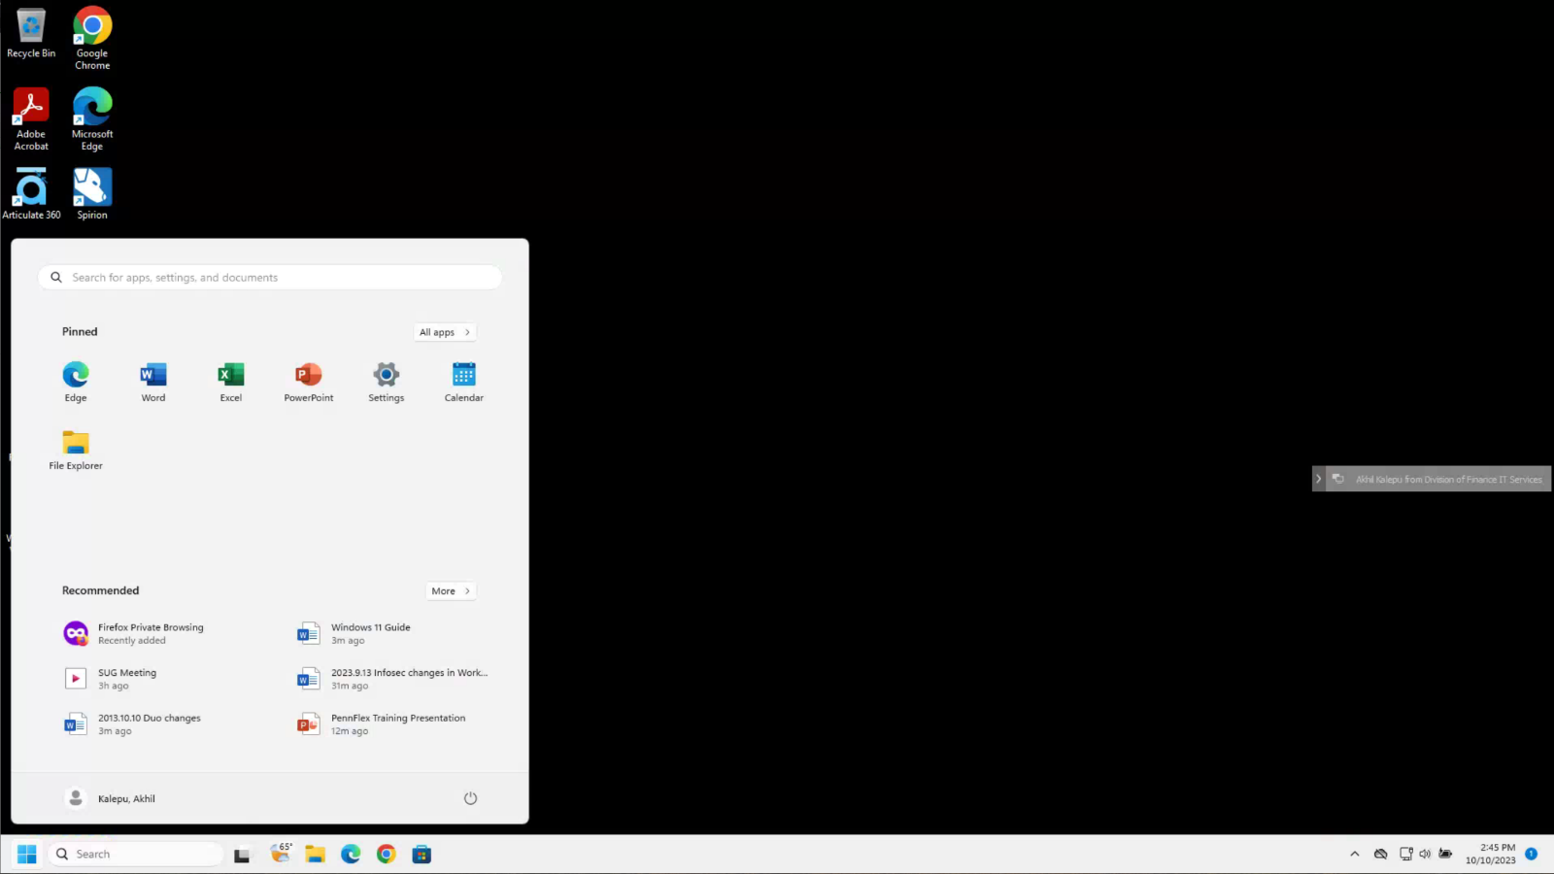Viewport: 1554px width, 874px height.
Task: Show hidden system tray icons
Action: 1355,855
